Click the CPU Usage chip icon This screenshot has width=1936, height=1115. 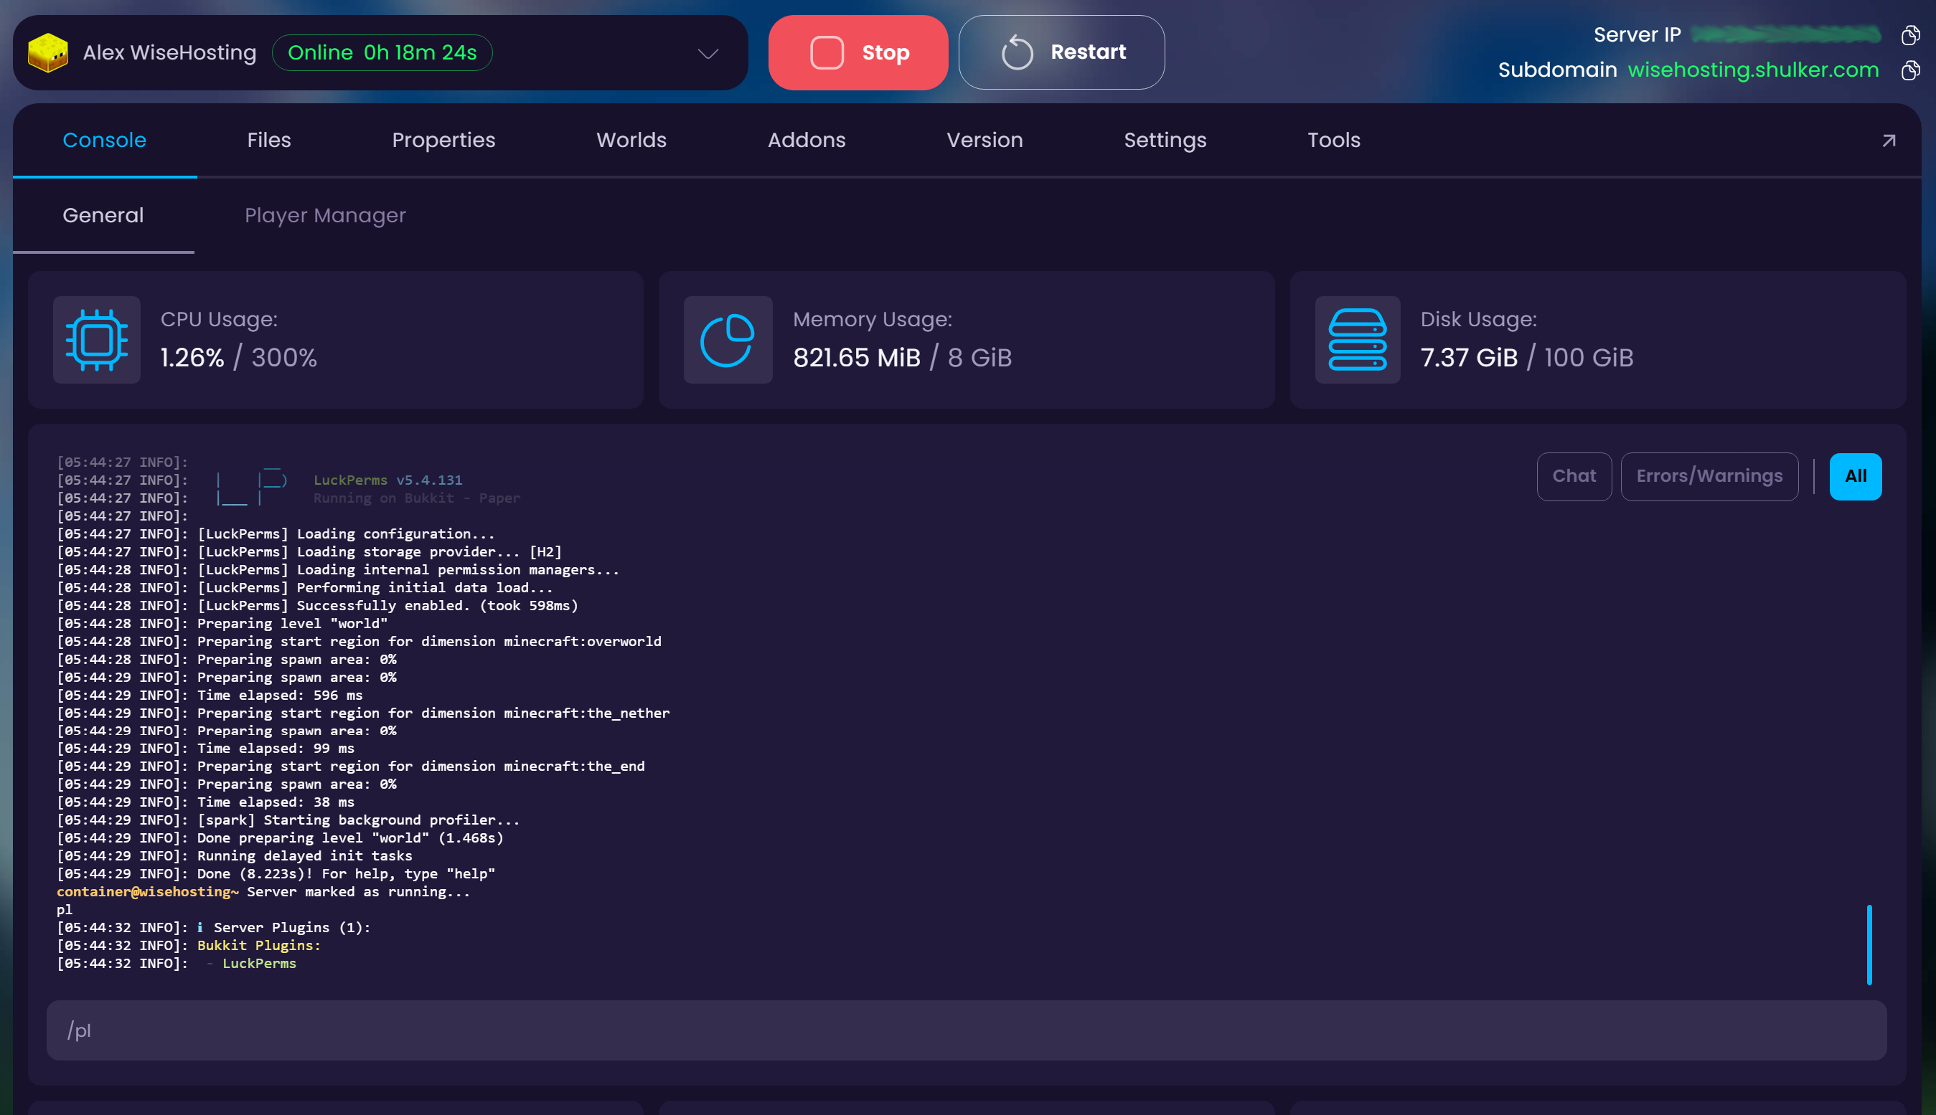[97, 340]
